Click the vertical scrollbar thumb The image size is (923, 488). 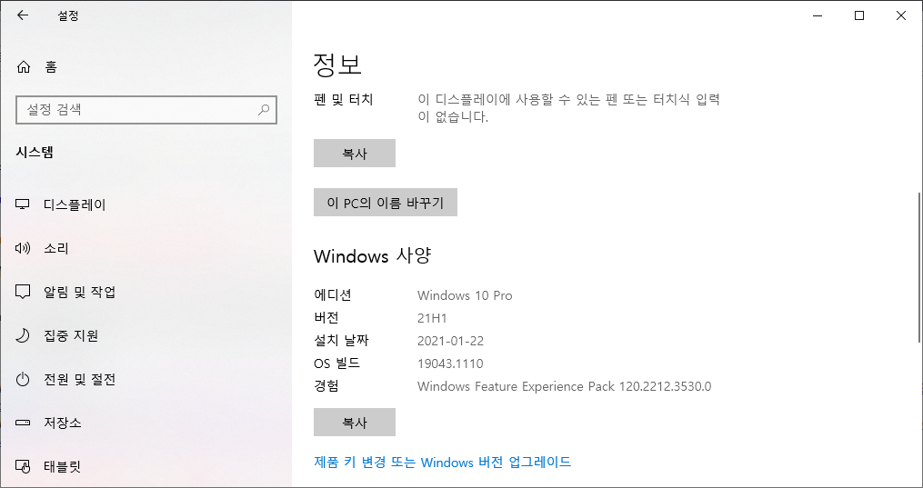pos(918,267)
